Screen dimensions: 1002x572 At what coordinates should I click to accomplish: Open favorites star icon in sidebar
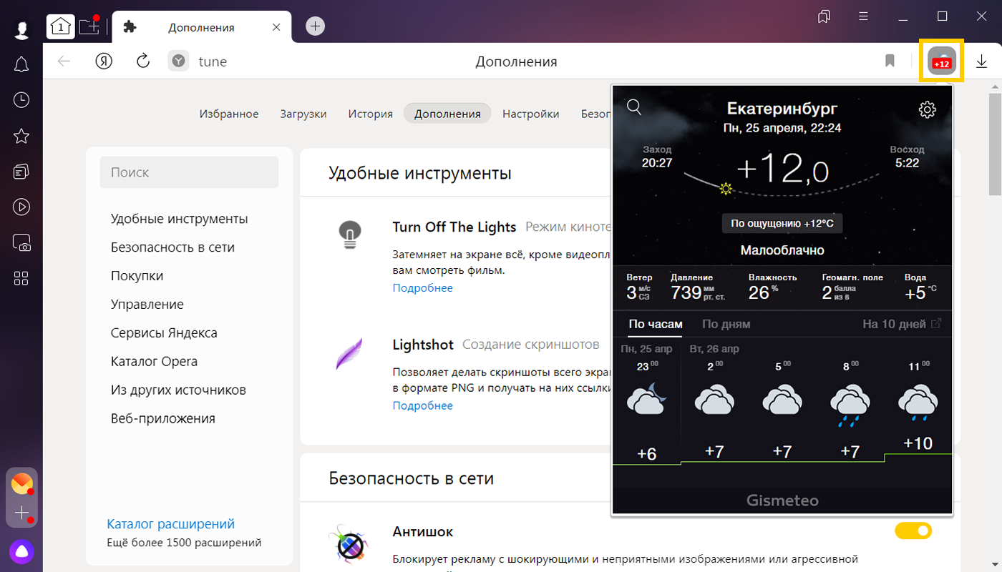click(21, 136)
